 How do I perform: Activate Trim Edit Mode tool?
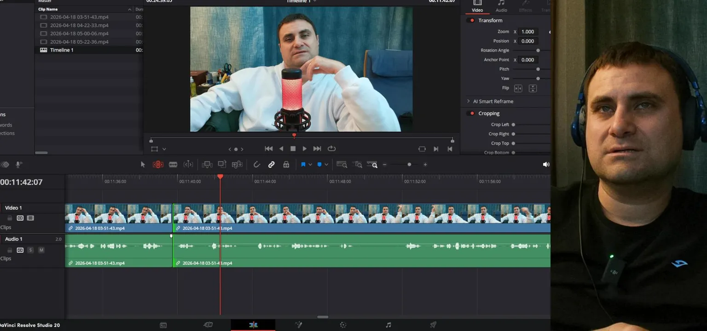tap(158, 165)
